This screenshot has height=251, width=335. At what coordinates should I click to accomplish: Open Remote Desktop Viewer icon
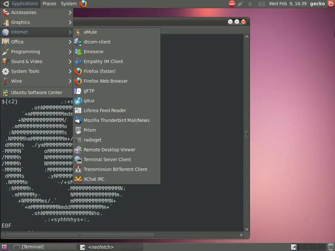coord(78,150)
